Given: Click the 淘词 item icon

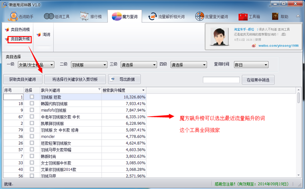Looking at the screenshot, I should point(39,35).
